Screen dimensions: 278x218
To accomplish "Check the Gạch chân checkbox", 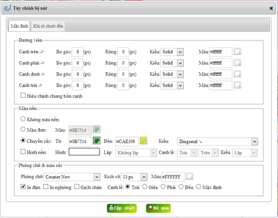I will pos(77,186).
